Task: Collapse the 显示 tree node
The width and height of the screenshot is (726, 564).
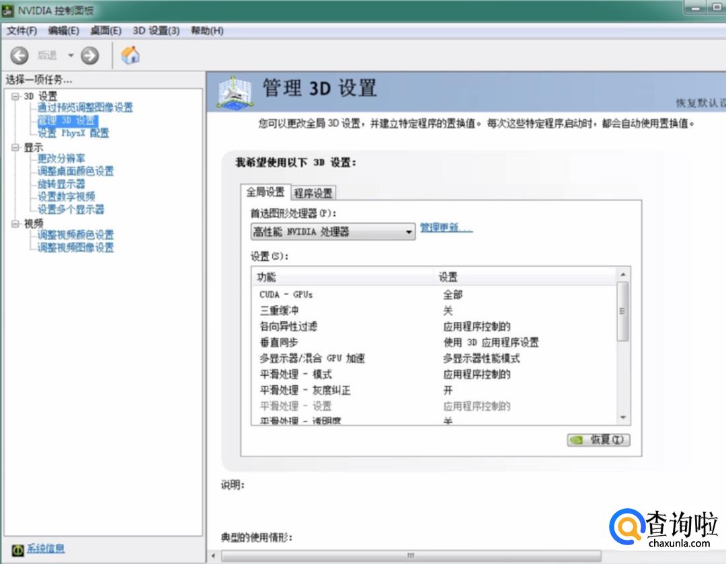Action: [15, 148]
